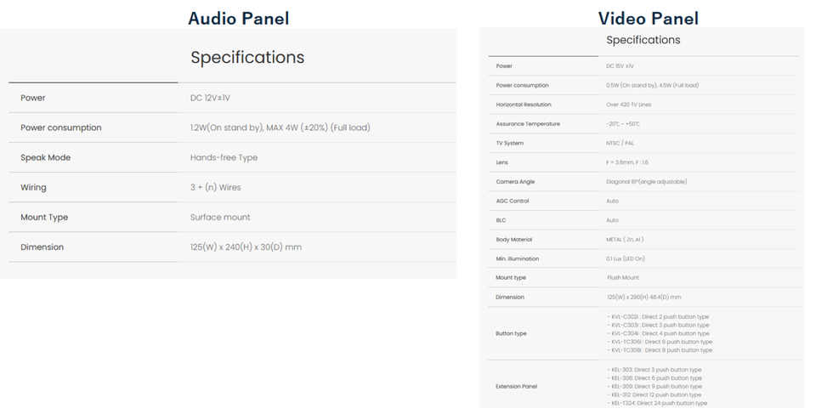Select the Horizontal Resolution label
This screenshot has height=414, width=816.
tap(524, 105)
